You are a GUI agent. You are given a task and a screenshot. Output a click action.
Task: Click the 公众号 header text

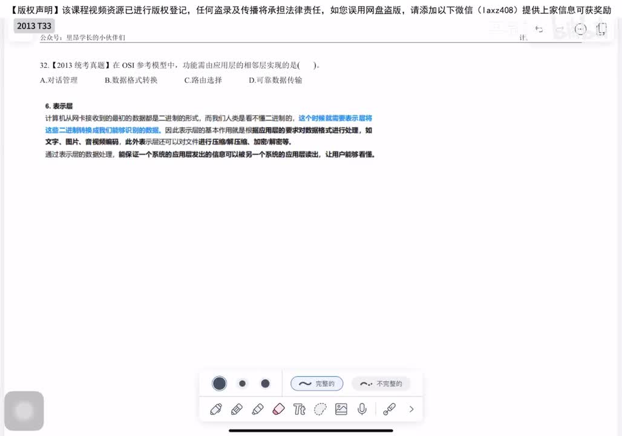[82, 38]
